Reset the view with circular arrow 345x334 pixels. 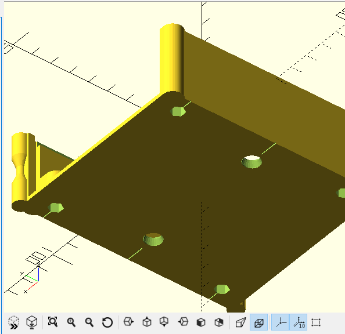coord(107,322)
